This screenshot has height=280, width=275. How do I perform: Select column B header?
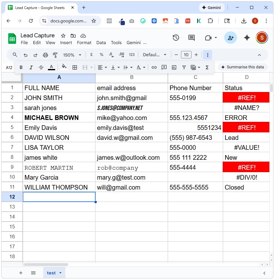pos(132,77)
